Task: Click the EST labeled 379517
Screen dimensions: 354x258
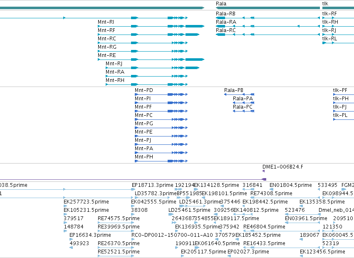Action: click(x=74, y=219)
